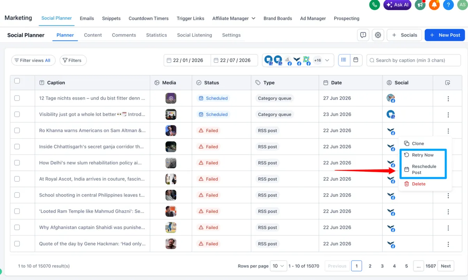Open the Rows per page dropdown
This screenshot has height=280, width=468.
click(x=279, y=266)
